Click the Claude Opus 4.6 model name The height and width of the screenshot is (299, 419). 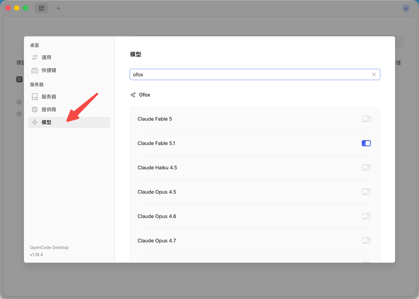coord(157,216)
